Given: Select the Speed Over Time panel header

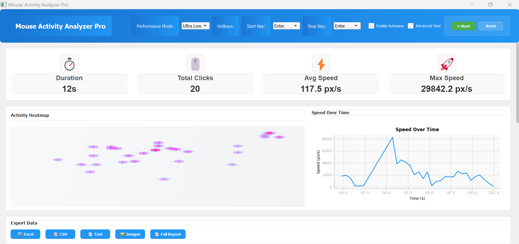Looking at the screenshot, I should 330,113.
